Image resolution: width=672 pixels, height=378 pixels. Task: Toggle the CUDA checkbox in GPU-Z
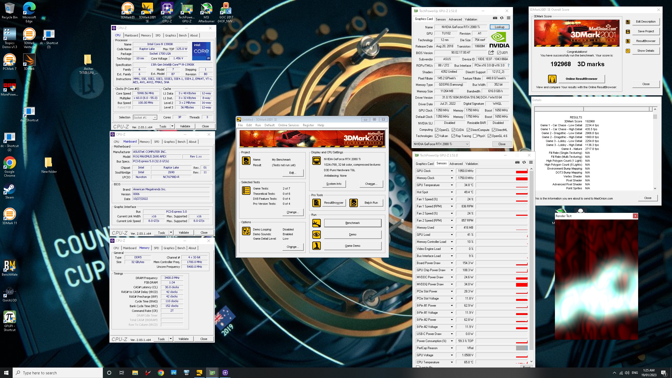[x=453, y=130]
